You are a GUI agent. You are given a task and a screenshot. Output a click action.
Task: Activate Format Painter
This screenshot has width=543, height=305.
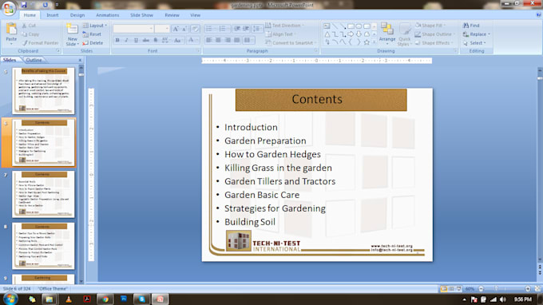pos(40,43)
